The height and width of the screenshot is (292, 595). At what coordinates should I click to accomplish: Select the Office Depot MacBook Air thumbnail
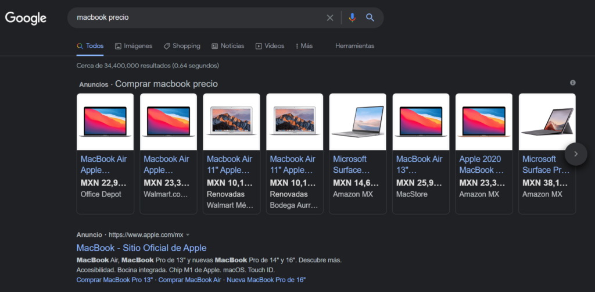105,122
